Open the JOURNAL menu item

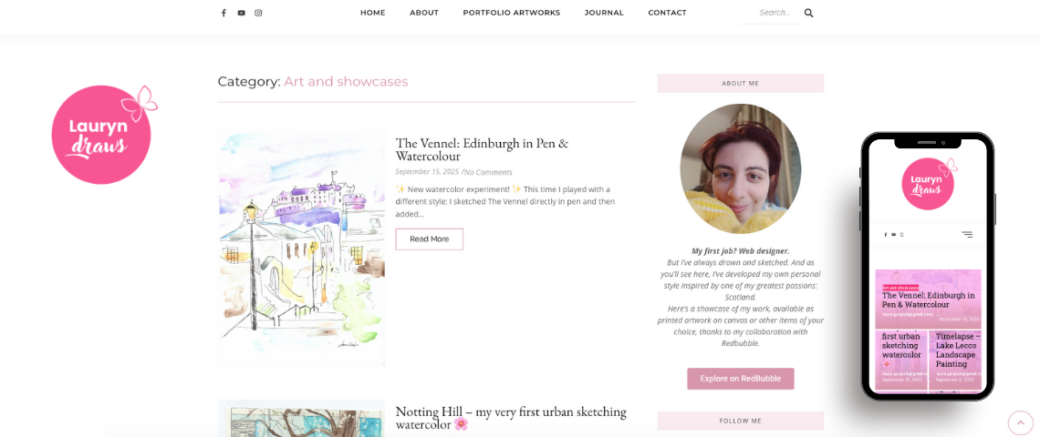(x=604, y=13)
